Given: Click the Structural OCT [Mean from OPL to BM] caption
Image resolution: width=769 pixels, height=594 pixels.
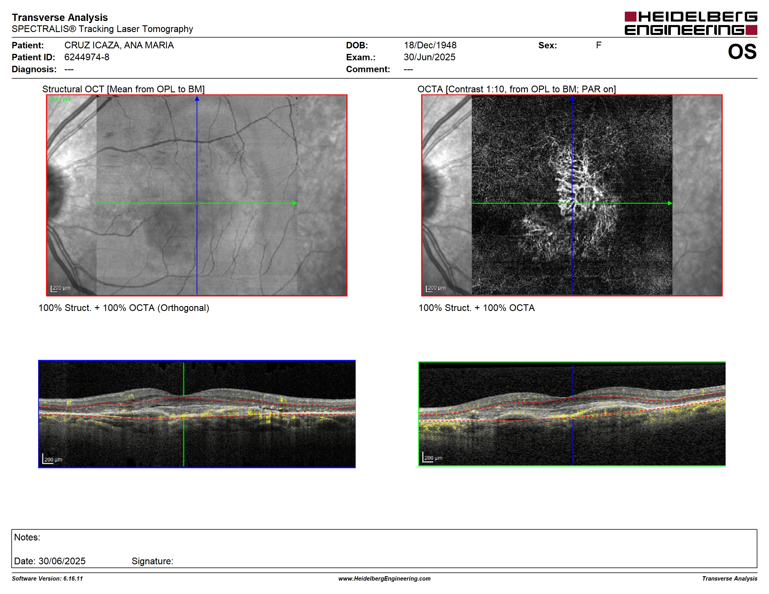Looking at the screenshot, I should pos(124,89).
